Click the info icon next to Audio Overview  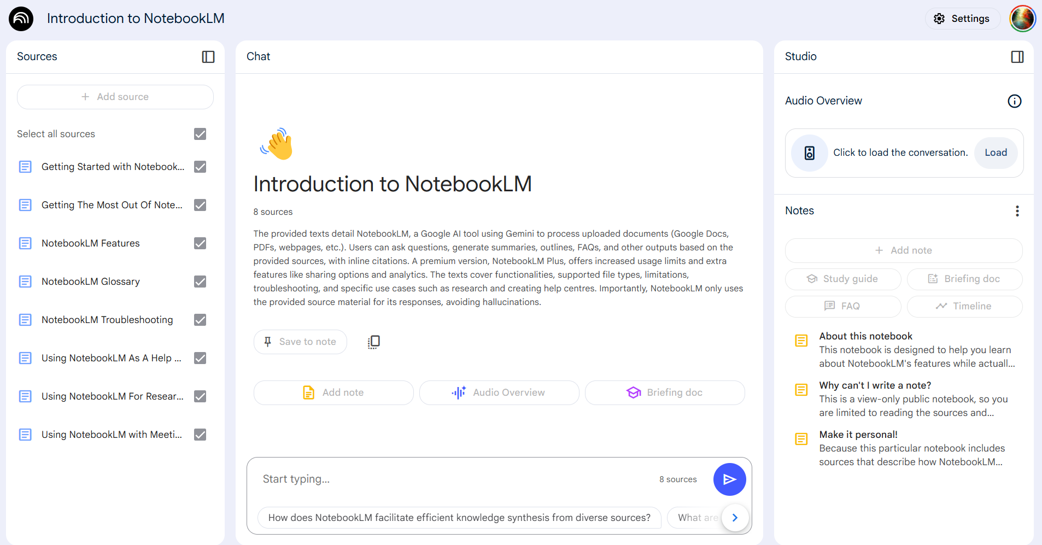1014,101
